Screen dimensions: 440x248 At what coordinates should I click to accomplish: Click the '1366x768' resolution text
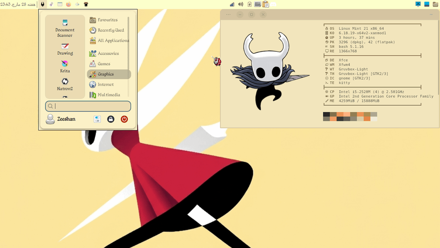coord(348,51)
